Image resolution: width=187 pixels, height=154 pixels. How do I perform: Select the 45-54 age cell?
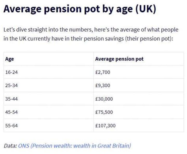tap(11, 112)
